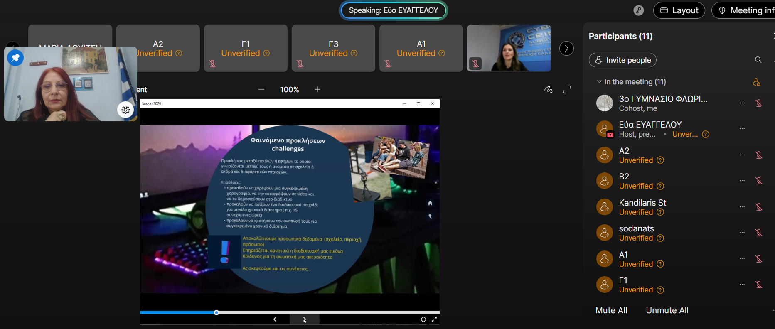The height and width of the screenshot is (329, 775).
Task: Click the annotate scribble icon
Action: coord(548,89)
